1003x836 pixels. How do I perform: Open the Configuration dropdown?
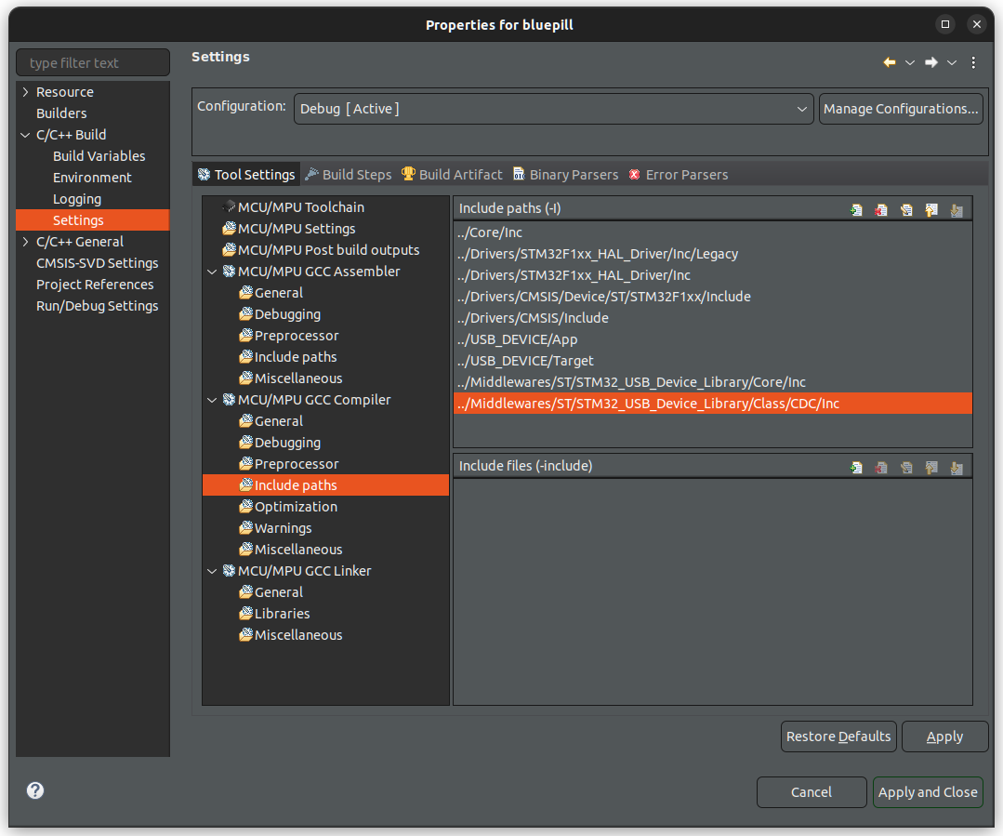coord(553,109)
